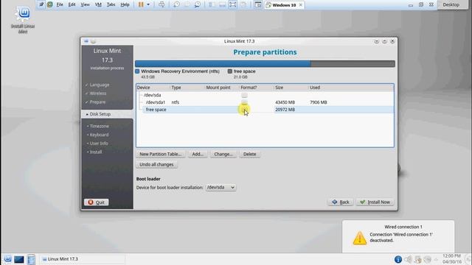
Task: Click the 7906 MB used value
Action: [319, 102]
